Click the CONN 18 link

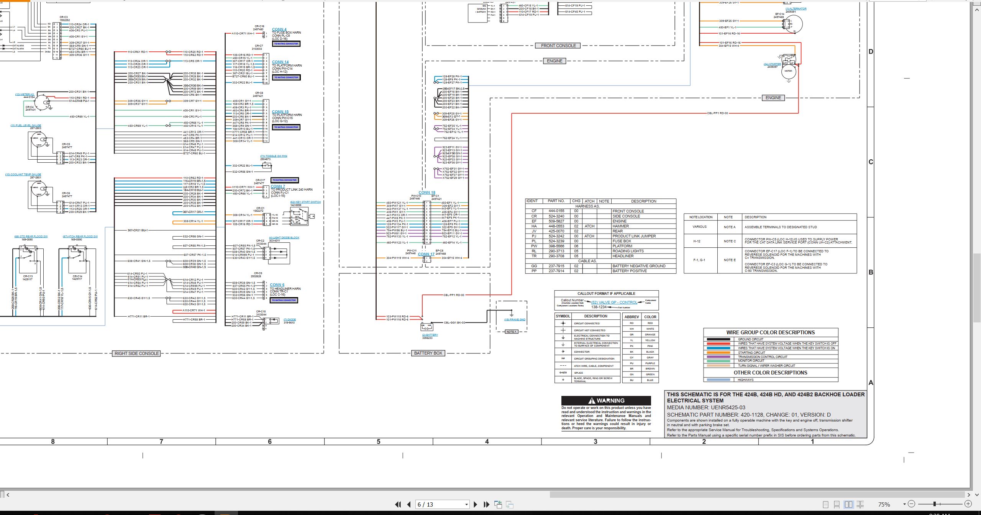[x=427, y=193]
